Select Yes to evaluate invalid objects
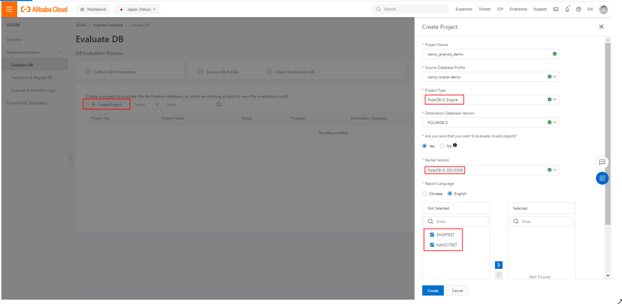This screenshot has width=622, height=304. [425, 146]
